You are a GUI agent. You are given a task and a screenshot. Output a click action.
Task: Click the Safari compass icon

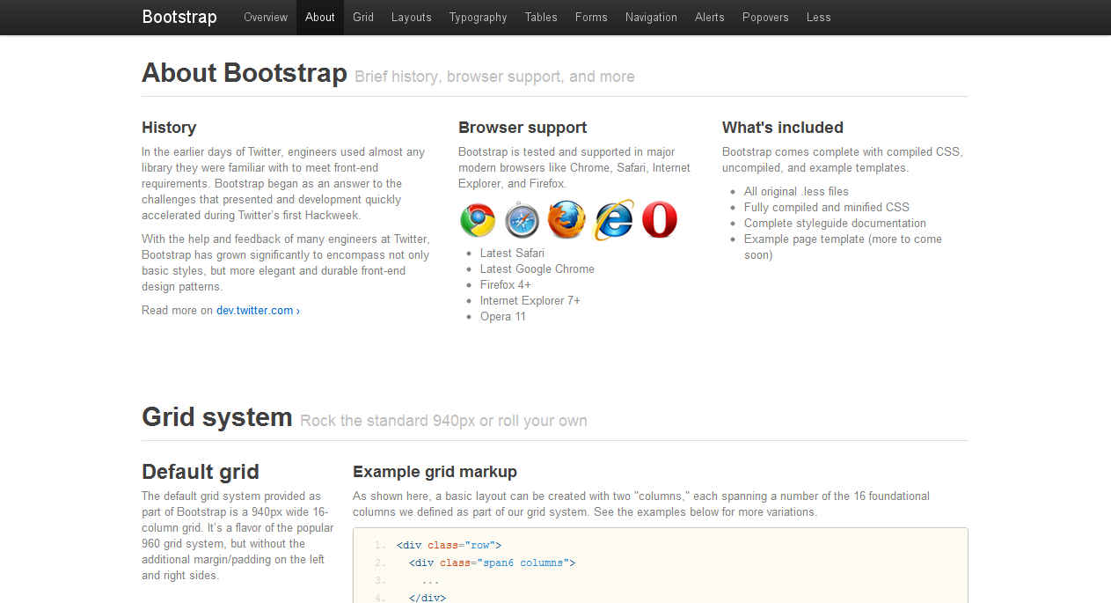(523, 220)
